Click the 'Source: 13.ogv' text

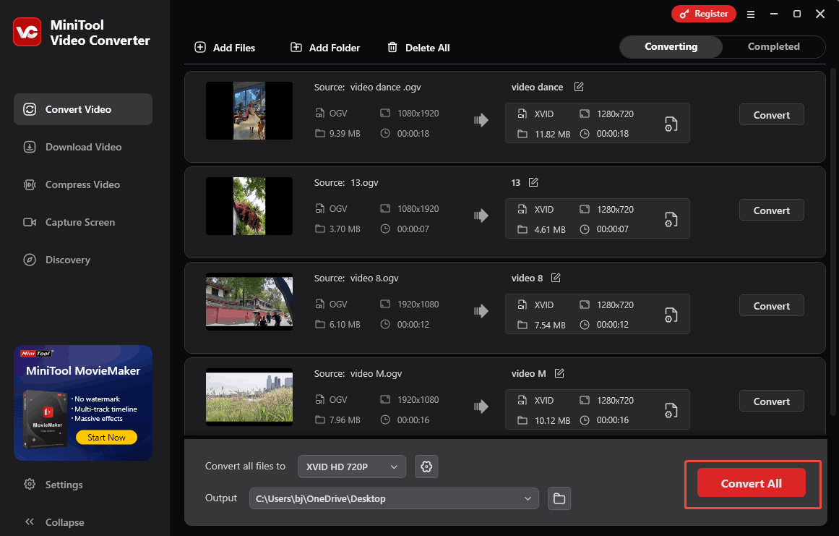pos(346,182)
